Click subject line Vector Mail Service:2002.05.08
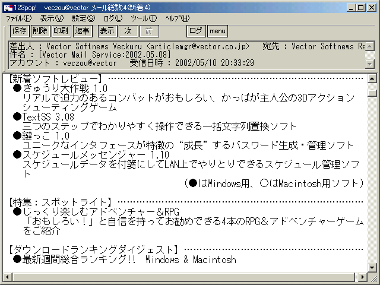The image size is (380, 285). [104, 55]
